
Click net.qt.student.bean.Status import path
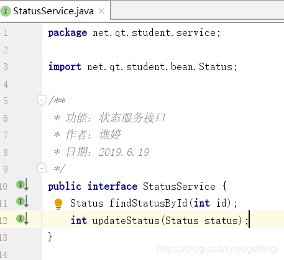coord(160,67)
